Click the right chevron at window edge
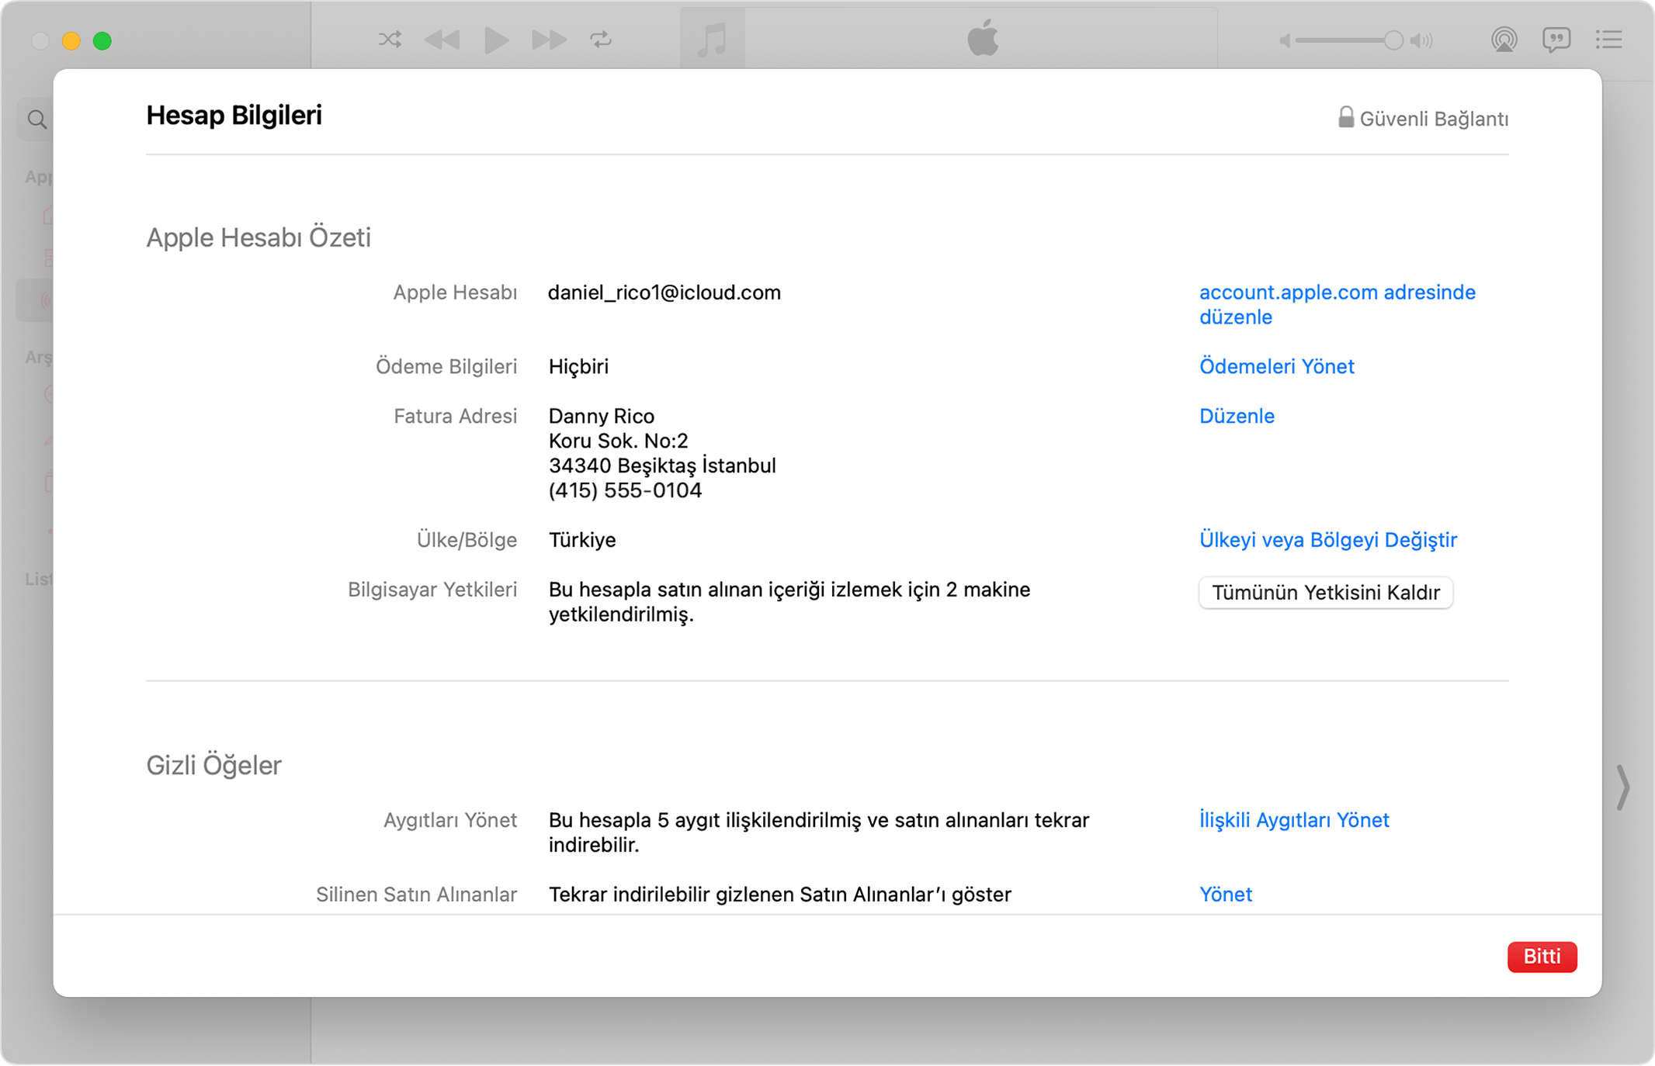 click(x=1623, y=787)
